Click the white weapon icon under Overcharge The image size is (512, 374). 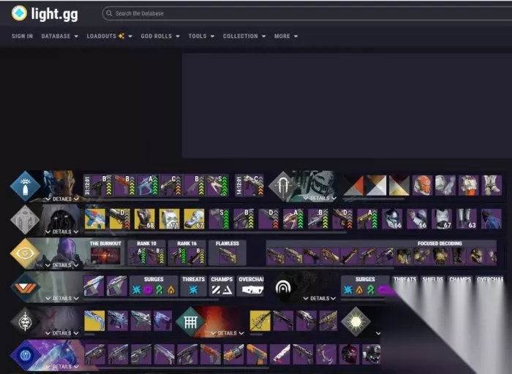[252, 290]
